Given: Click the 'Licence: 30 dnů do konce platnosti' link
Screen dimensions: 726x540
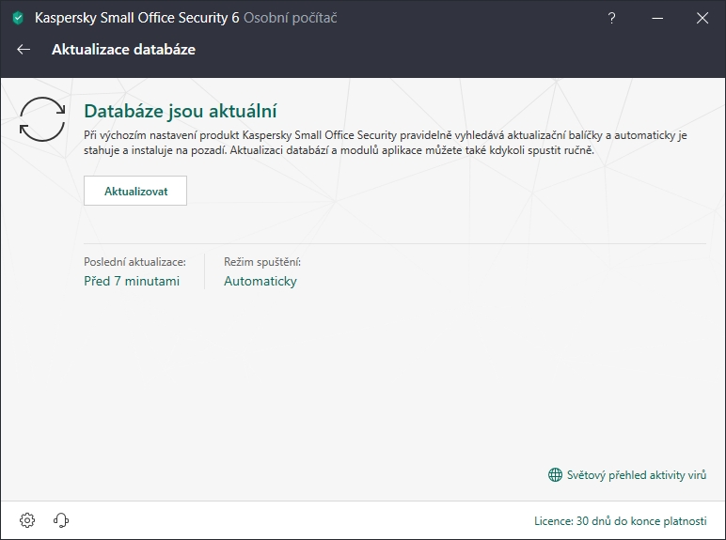Looking at the screenshot, I should pyautogui.click(x=620, y=520).
